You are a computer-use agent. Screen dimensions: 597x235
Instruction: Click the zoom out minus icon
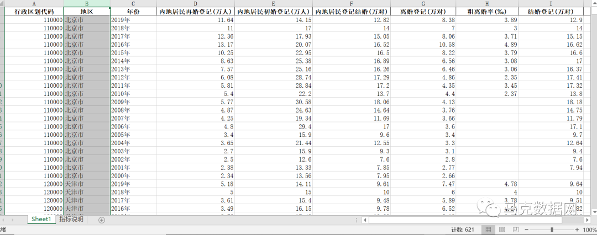(527, 229)
